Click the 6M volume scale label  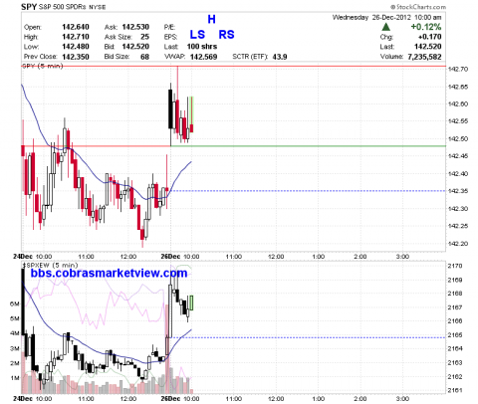pos(15,303)
